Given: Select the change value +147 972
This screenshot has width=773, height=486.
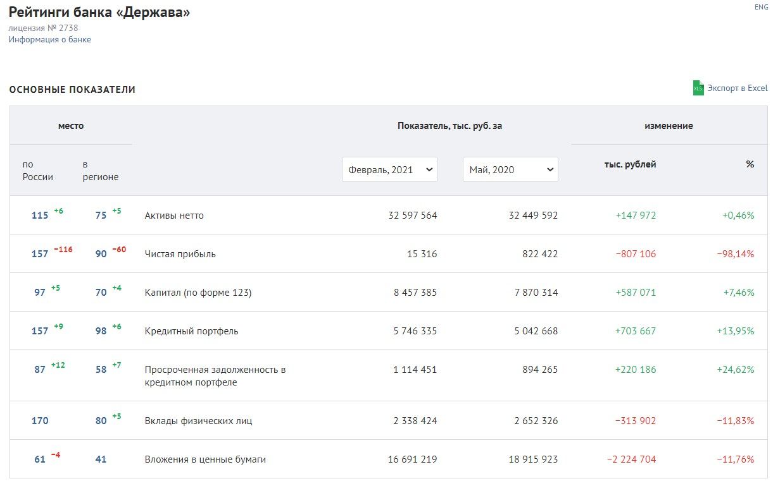Looking at the screenshot, I should 636,216.
